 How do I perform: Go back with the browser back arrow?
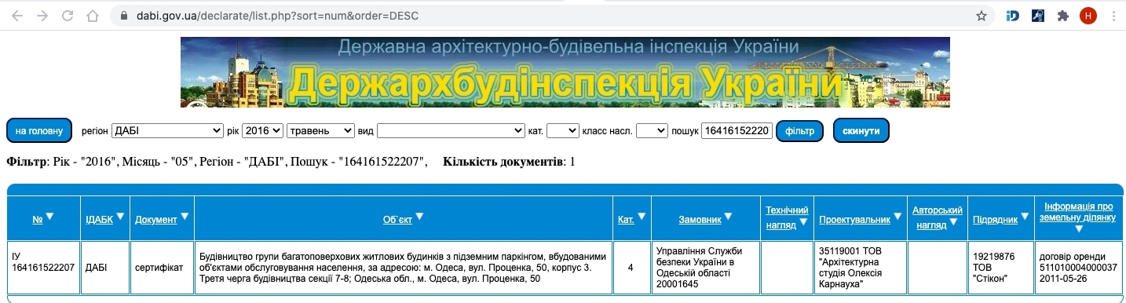pos(18,16)
